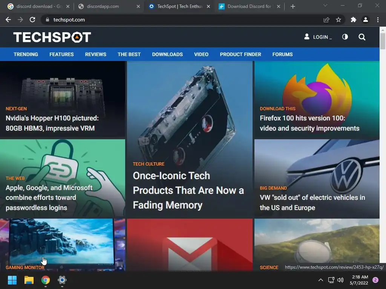This screenshot has height=289, width=386.
Task: Click the SCIENCE category label
Action: click(x=269, y=268)
